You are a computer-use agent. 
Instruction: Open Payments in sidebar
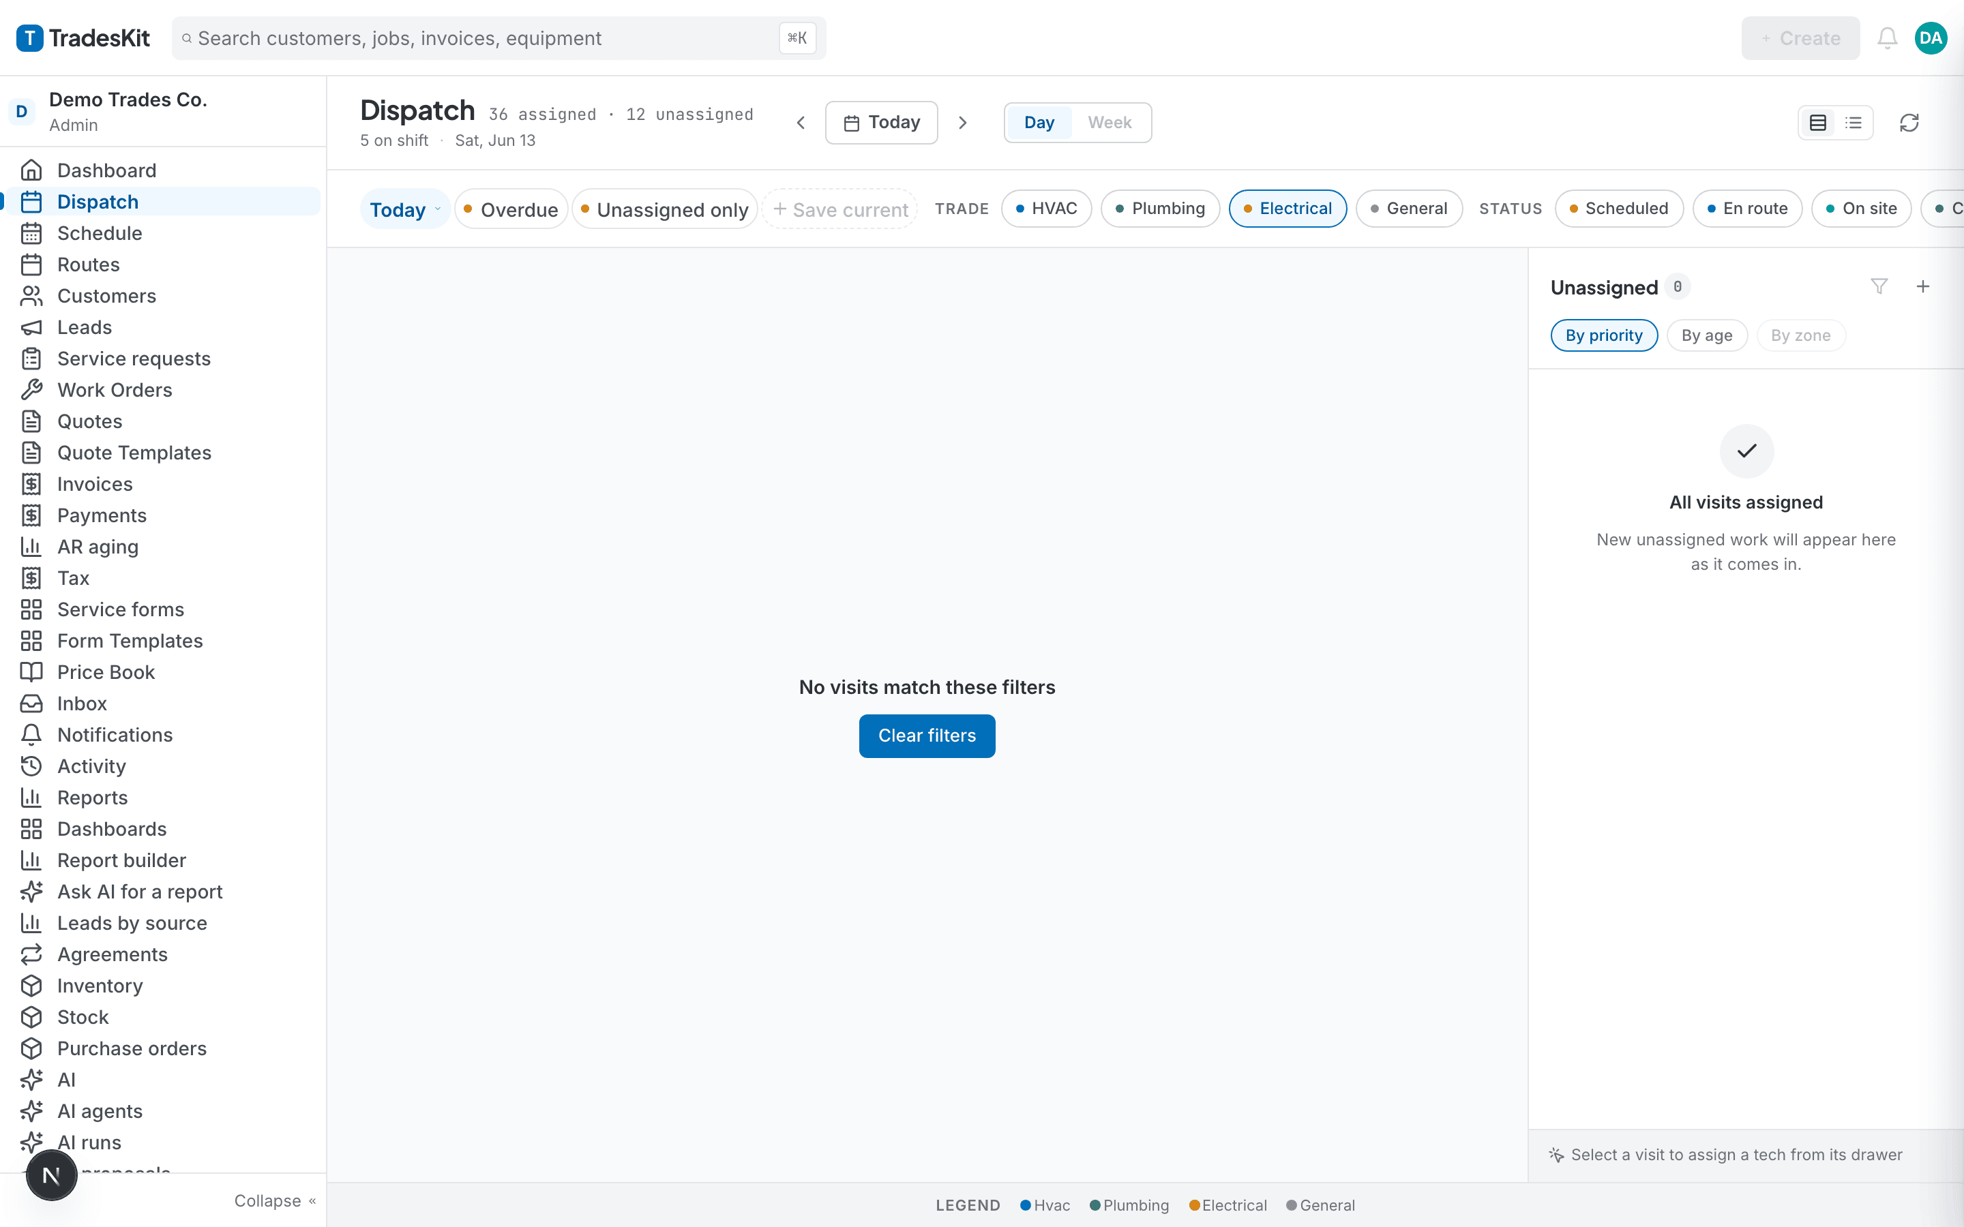tap(162, 515)
